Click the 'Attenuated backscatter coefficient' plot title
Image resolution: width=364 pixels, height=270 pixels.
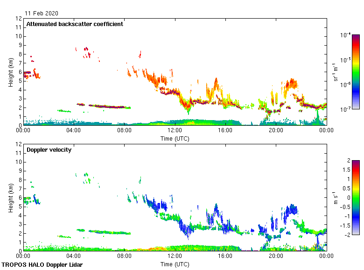point(75,24)
